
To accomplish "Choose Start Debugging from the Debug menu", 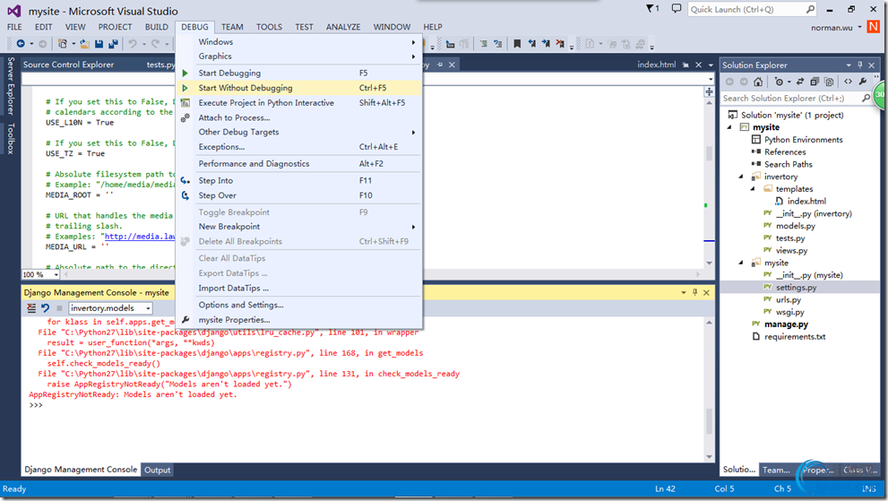I will pyautogui.click(x=299, y=73).
